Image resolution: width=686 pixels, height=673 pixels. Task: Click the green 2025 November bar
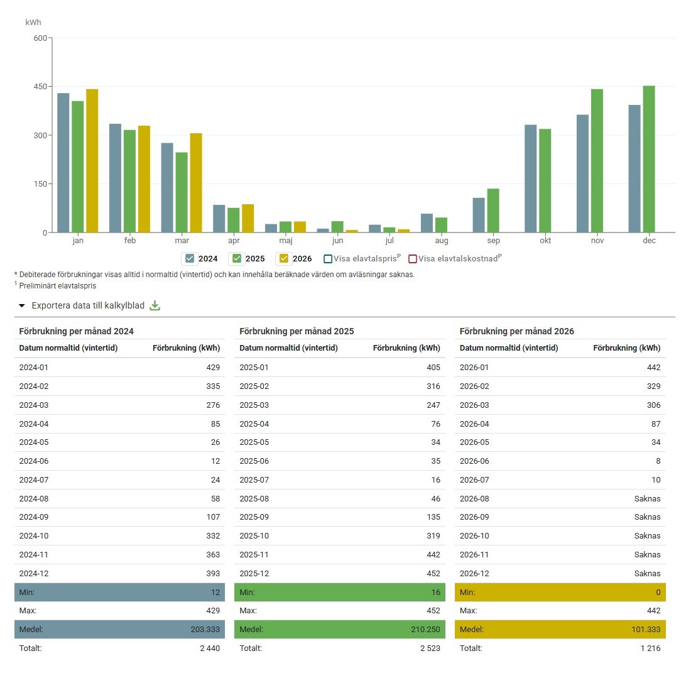point(597,161)
